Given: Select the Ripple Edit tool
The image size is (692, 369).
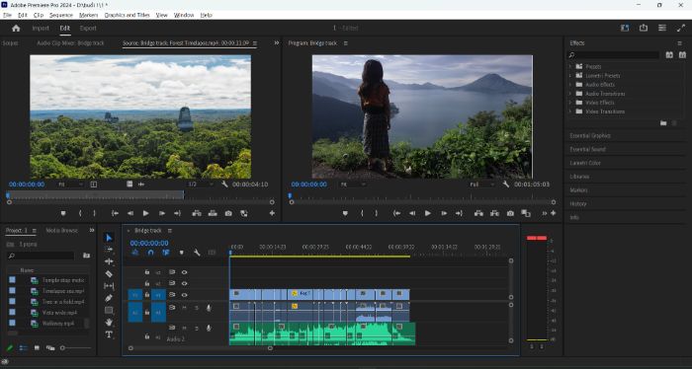Looking at the screenshot, I should tap(109, 261).
